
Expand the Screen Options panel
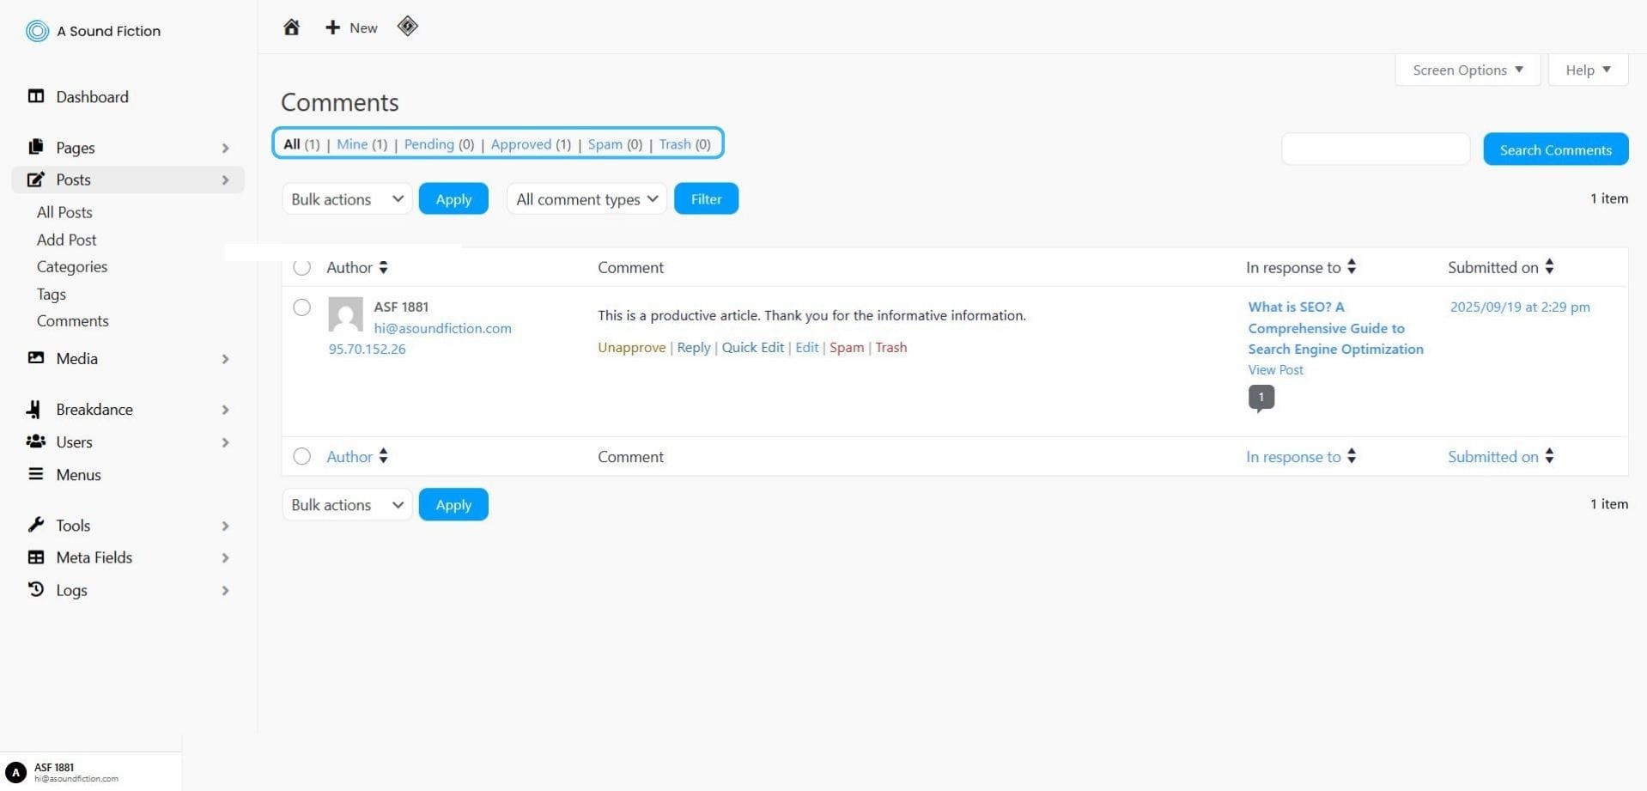[x=1467, y=70]
